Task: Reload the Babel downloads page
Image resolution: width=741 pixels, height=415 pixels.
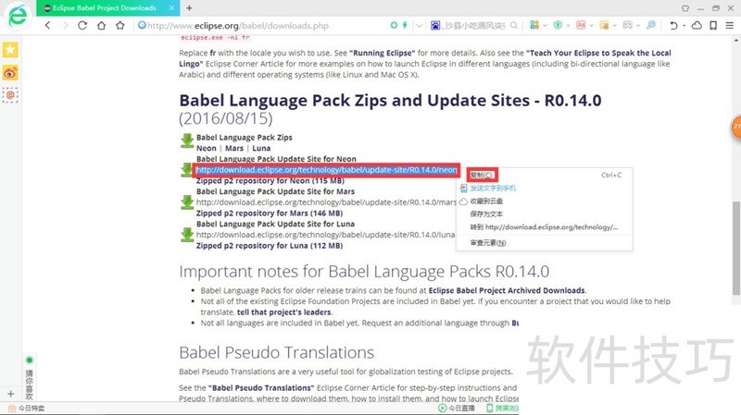Action: [82, 26]
